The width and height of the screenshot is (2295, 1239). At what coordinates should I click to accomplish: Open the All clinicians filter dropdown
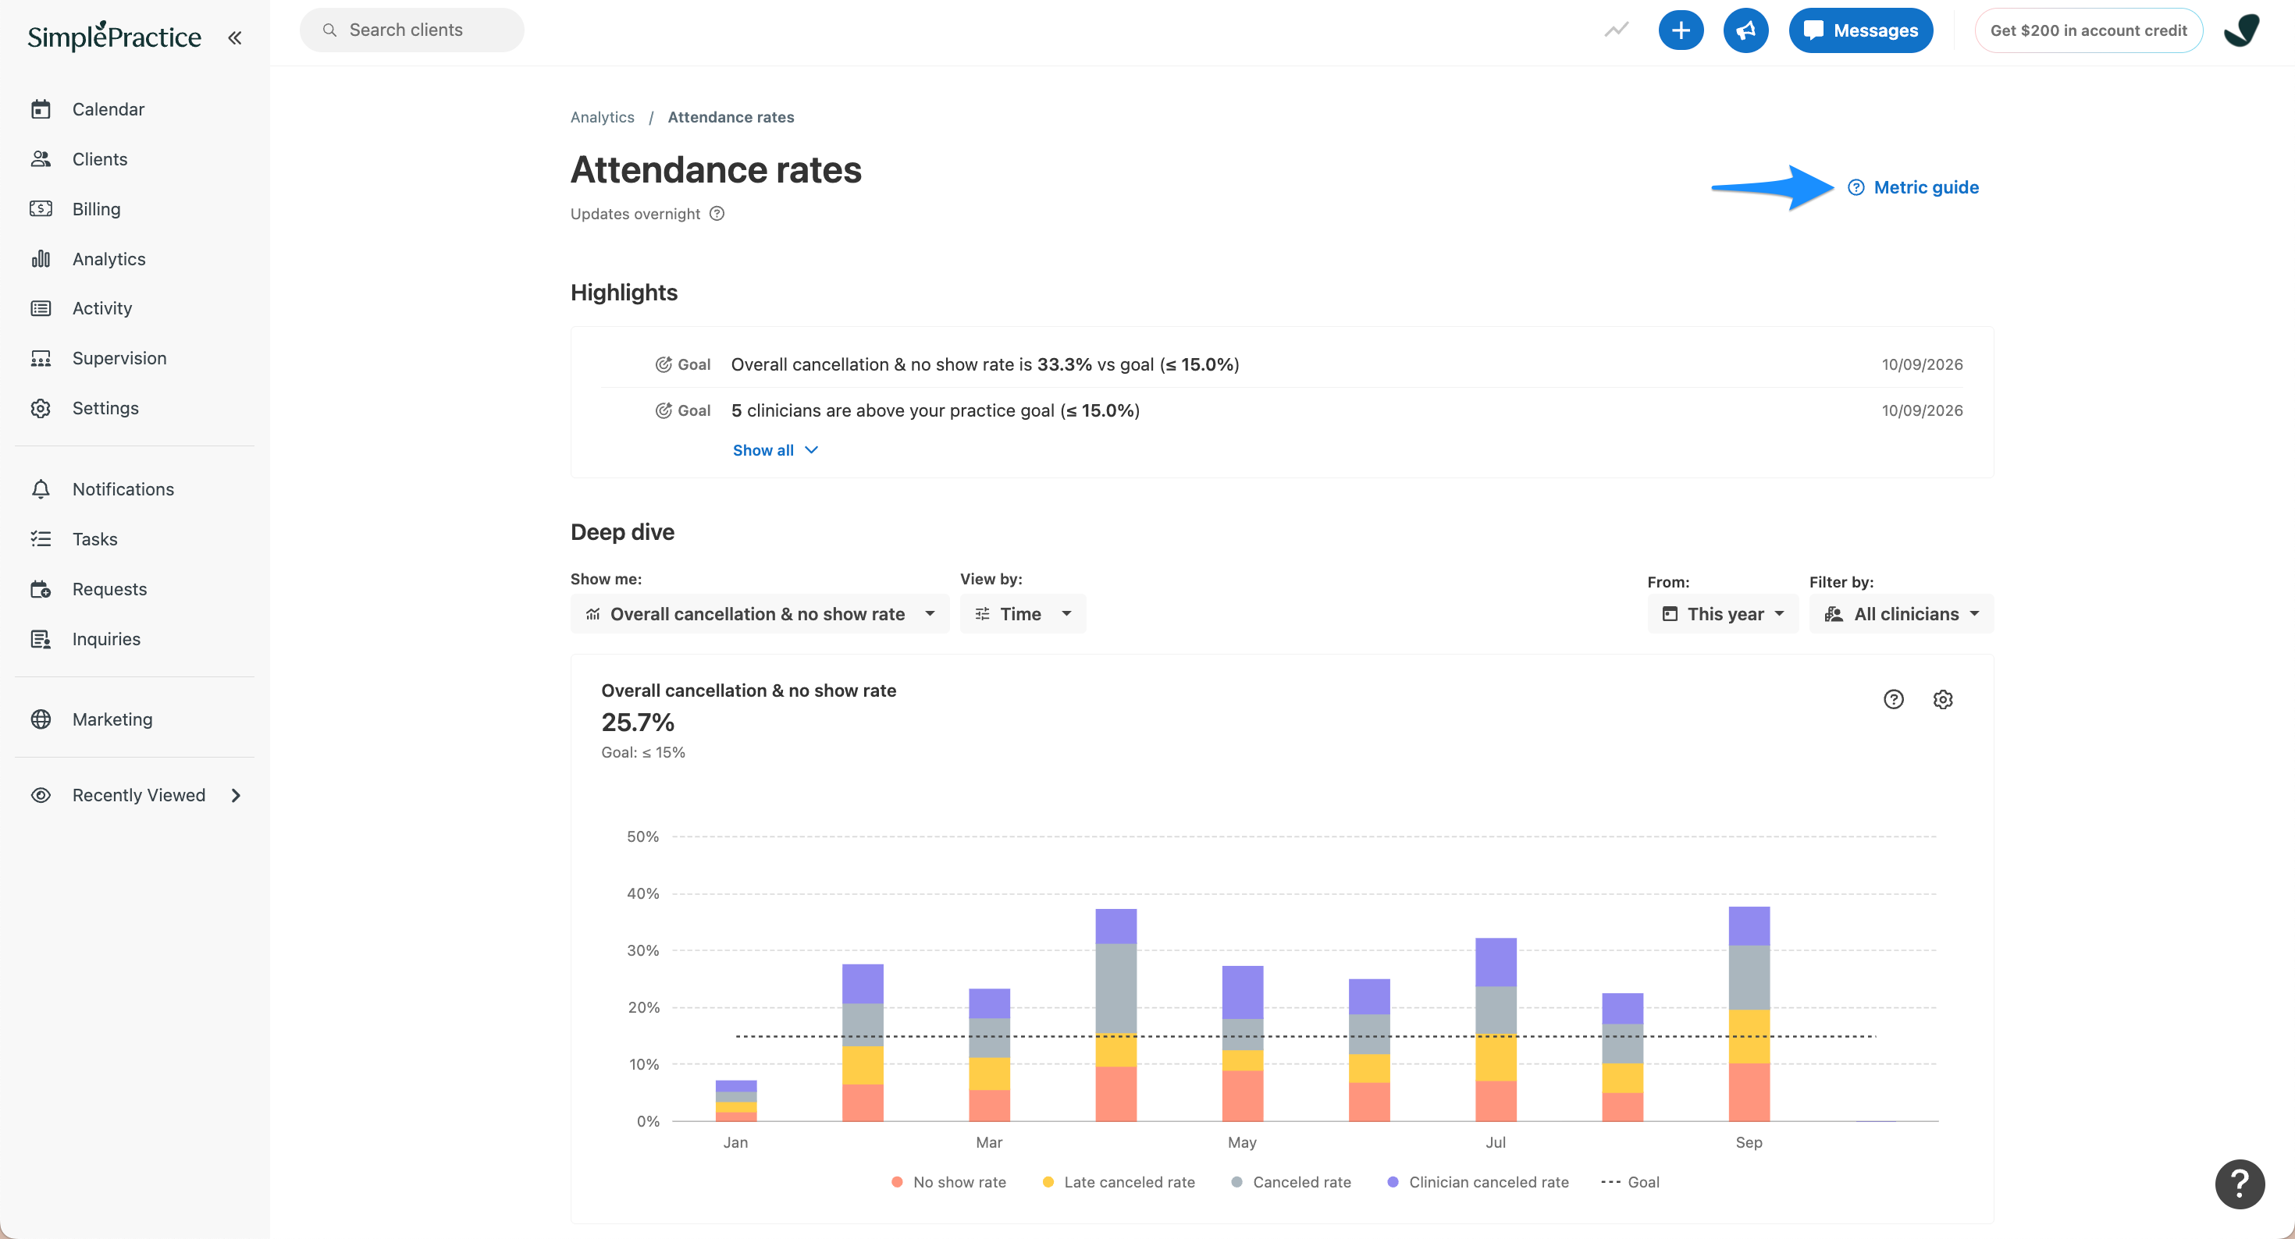tap(1900, 614)
